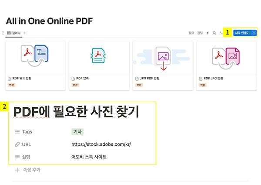Click the list icon beside Tags

click(17, 132)
